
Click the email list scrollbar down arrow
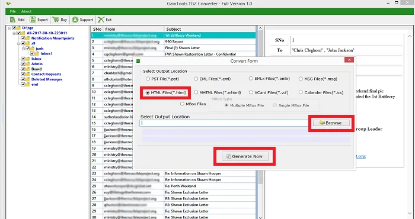tap(260, 217)
